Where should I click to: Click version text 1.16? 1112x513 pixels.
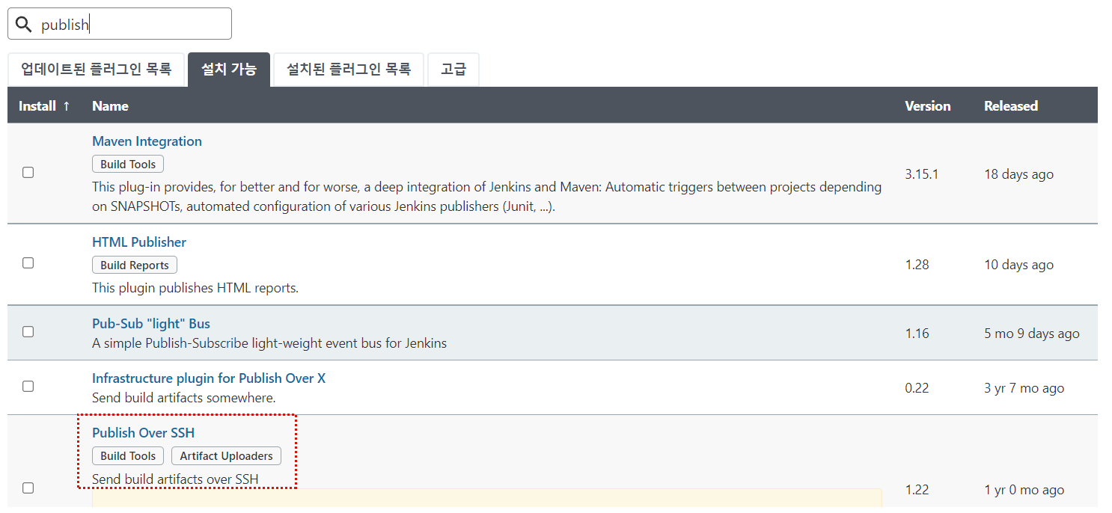tap(917, 334)
